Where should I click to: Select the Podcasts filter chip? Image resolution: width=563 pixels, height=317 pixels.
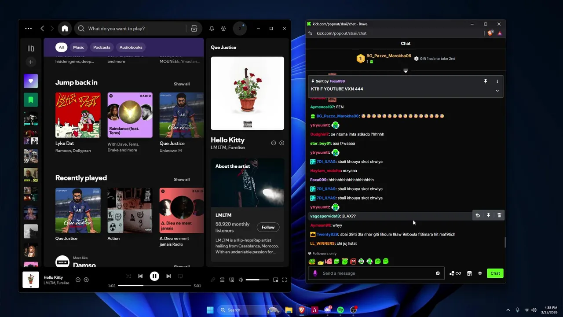(x=102, y=47)
